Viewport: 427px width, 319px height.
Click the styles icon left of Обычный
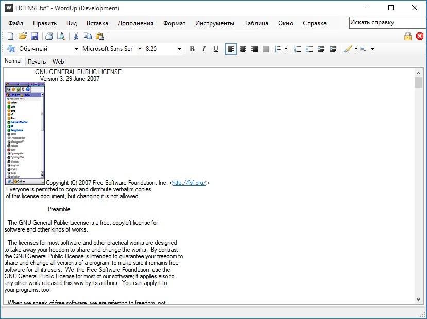coord(11,49)
